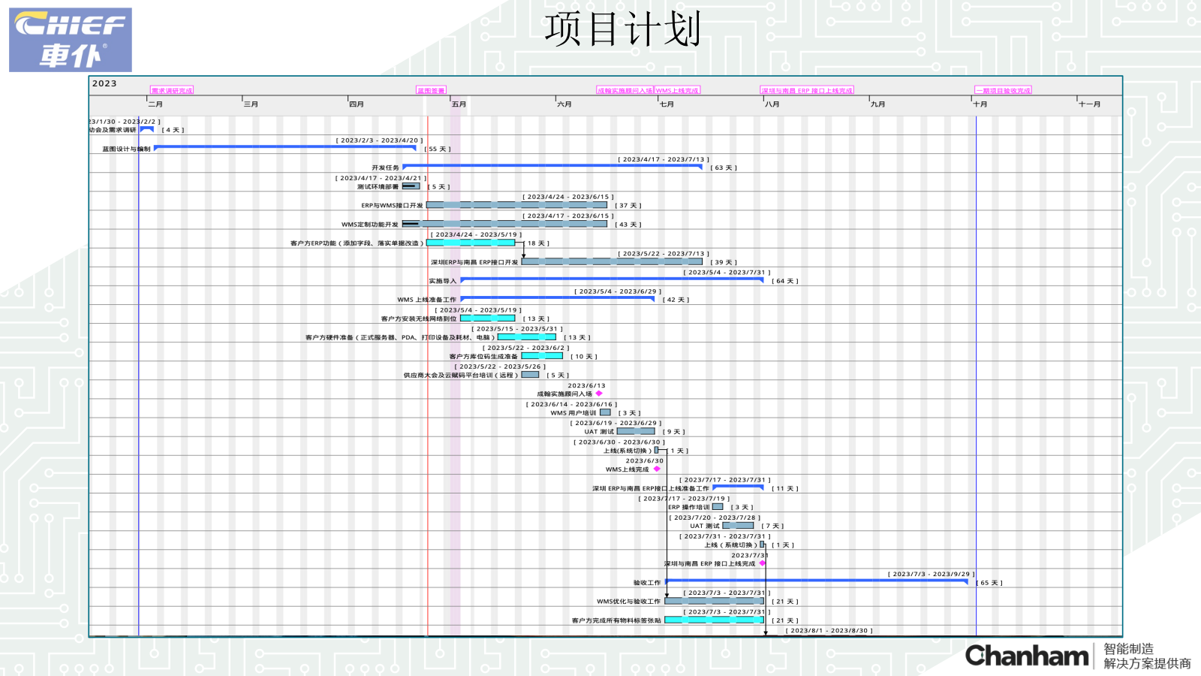
Task: Select the 九月 month header
Action: click(x=876, y=104)
